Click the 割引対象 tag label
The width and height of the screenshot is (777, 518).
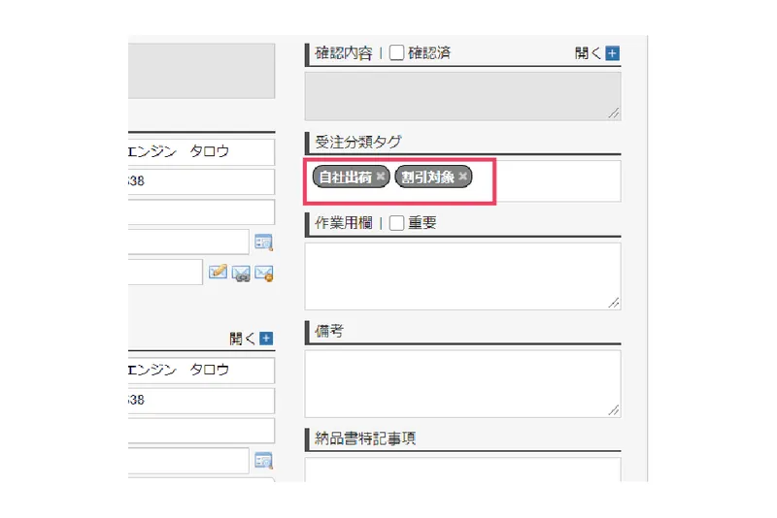point(427,177)
